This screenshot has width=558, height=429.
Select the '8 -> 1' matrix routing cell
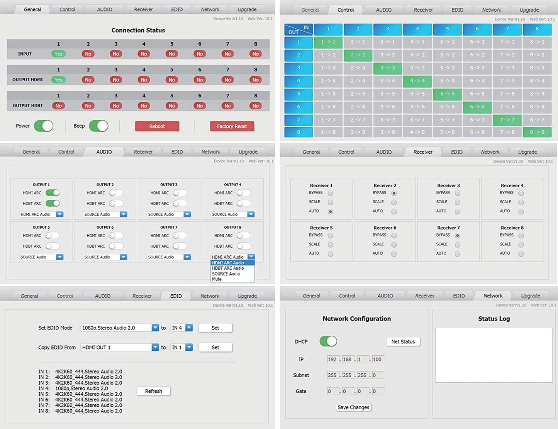pos(537,42)
